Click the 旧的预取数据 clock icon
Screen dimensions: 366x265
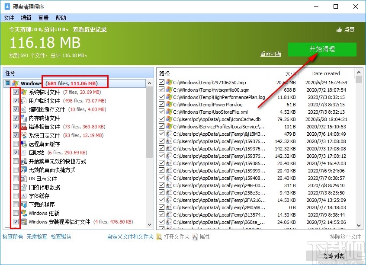click(x=23, y=187)
